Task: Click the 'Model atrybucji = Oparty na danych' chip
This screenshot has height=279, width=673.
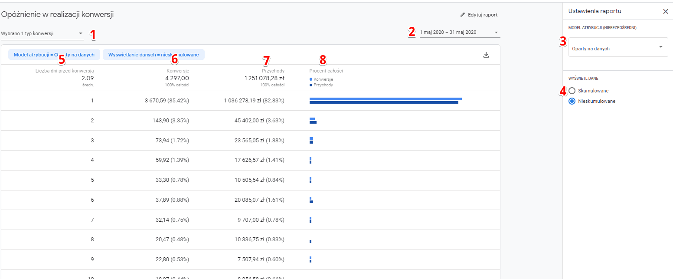Action: pos(54,55)
